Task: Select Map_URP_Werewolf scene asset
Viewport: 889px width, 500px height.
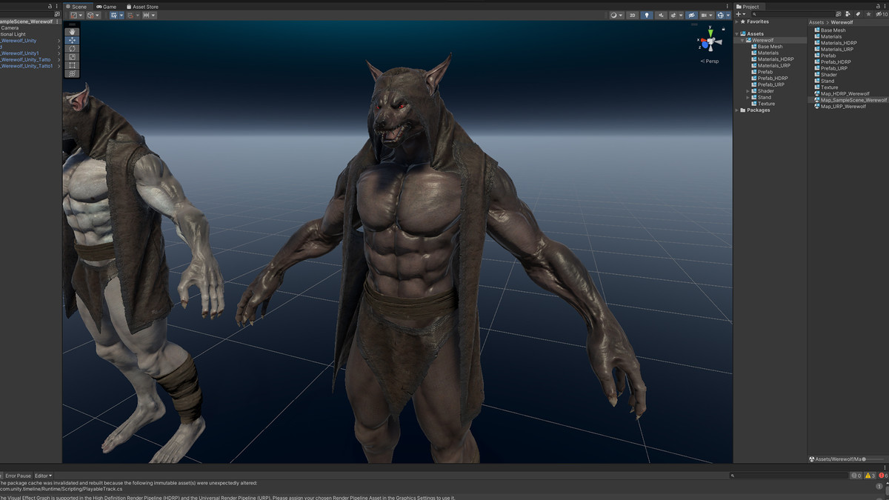Action: 840,107
